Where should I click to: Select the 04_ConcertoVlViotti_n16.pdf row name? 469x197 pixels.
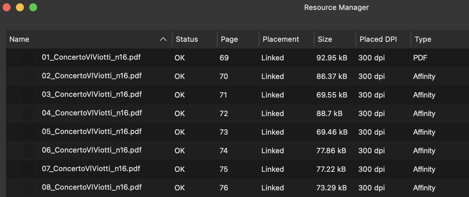pyautogui.click(x=92, y=113)
